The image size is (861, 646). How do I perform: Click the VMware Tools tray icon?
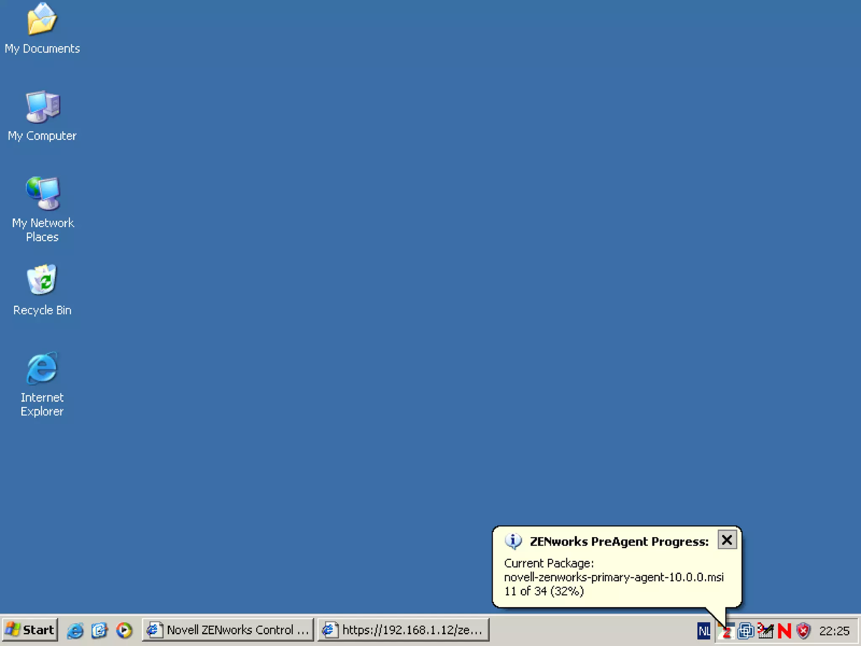pos(745,631)
